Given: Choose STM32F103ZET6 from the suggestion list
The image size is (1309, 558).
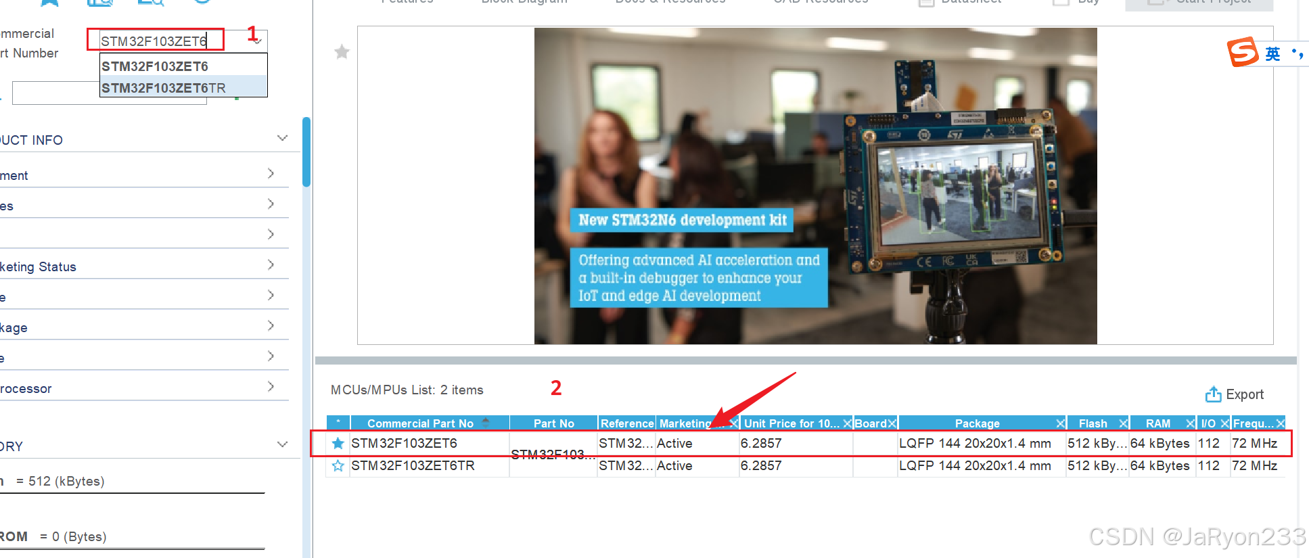Looking at the screenshot, I should [x=155, y=66].
